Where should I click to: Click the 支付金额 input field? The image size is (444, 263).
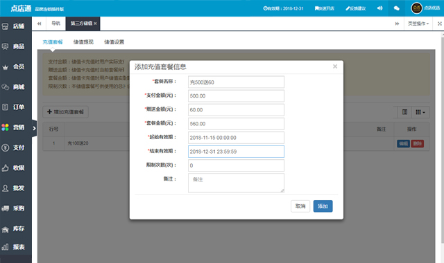[236, 96]
